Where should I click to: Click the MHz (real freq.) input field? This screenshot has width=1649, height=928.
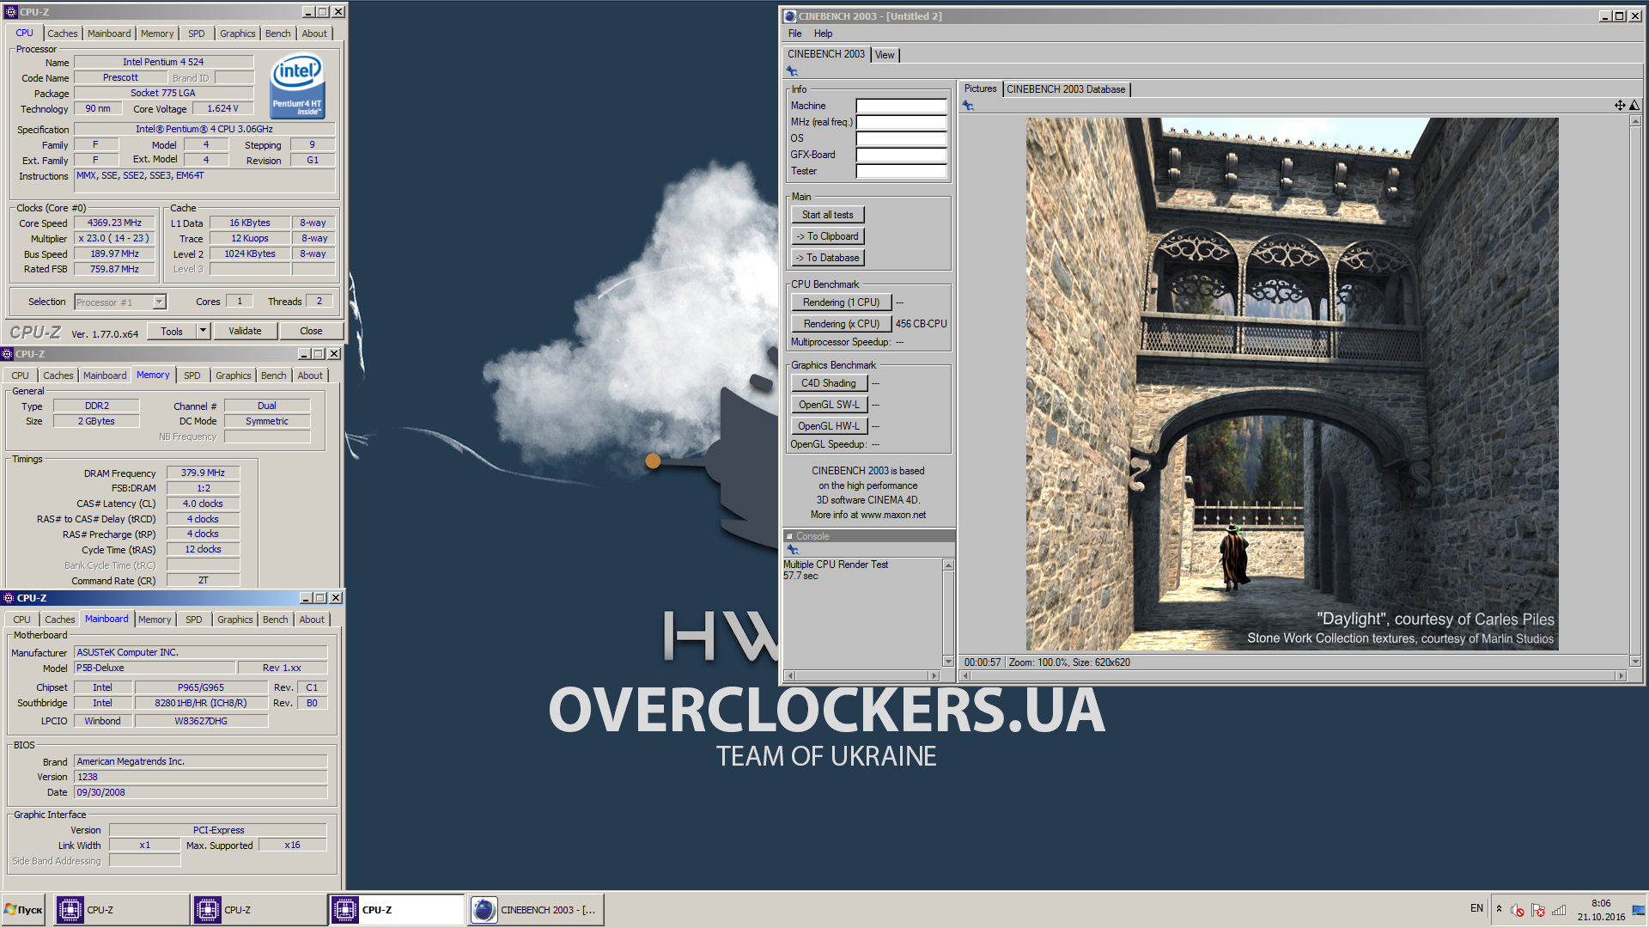coord(901,123)
